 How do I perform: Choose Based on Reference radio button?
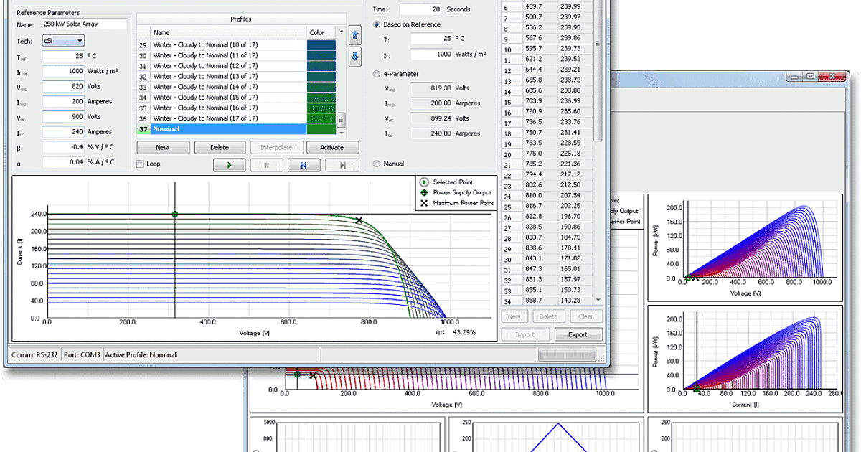coord(377,24)
